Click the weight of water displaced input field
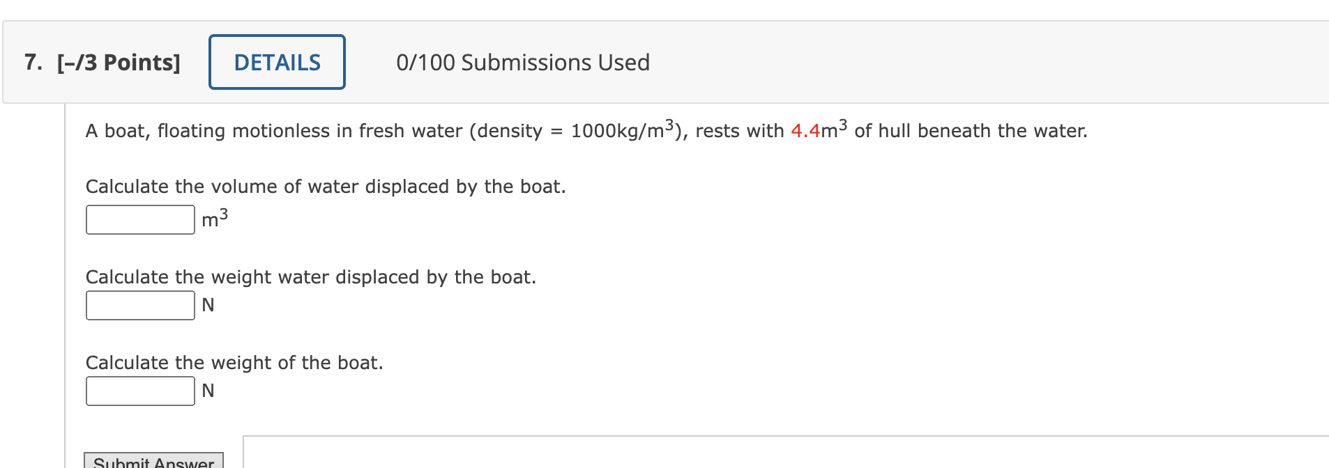 139,304
